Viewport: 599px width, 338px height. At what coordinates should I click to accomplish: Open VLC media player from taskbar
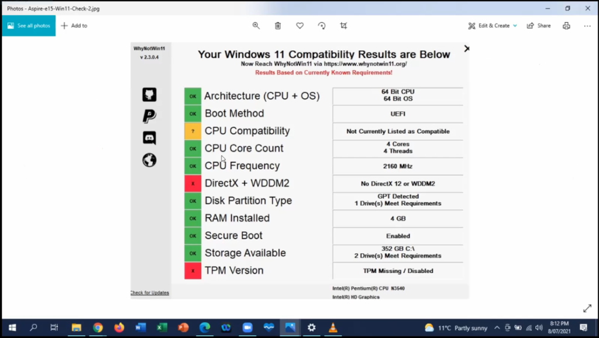(333, 327)
